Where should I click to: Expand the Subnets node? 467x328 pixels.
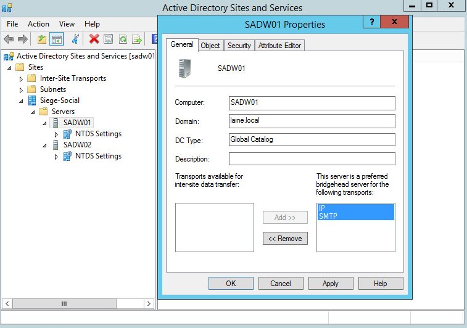21,90
